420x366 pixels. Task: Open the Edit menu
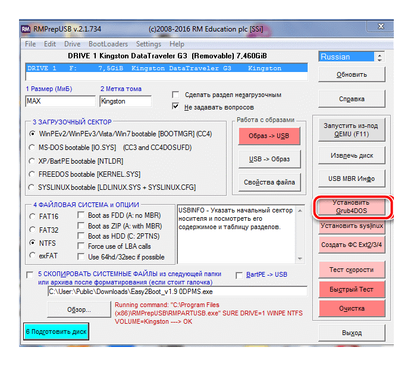point(50,44)
